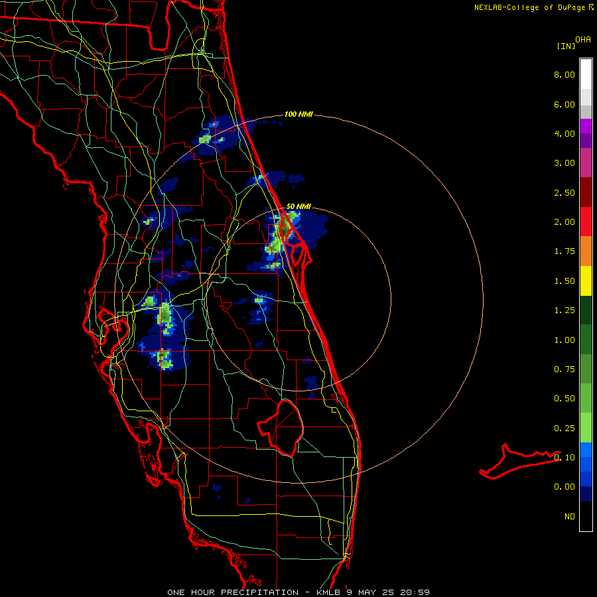Click the 0.75 legend value
The image size is (597, 597).
[564, 369]
